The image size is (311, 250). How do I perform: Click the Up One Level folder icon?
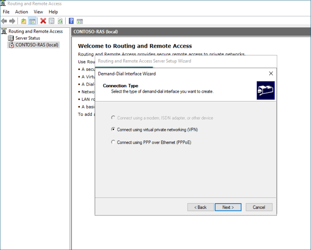(x=23, y=21)
